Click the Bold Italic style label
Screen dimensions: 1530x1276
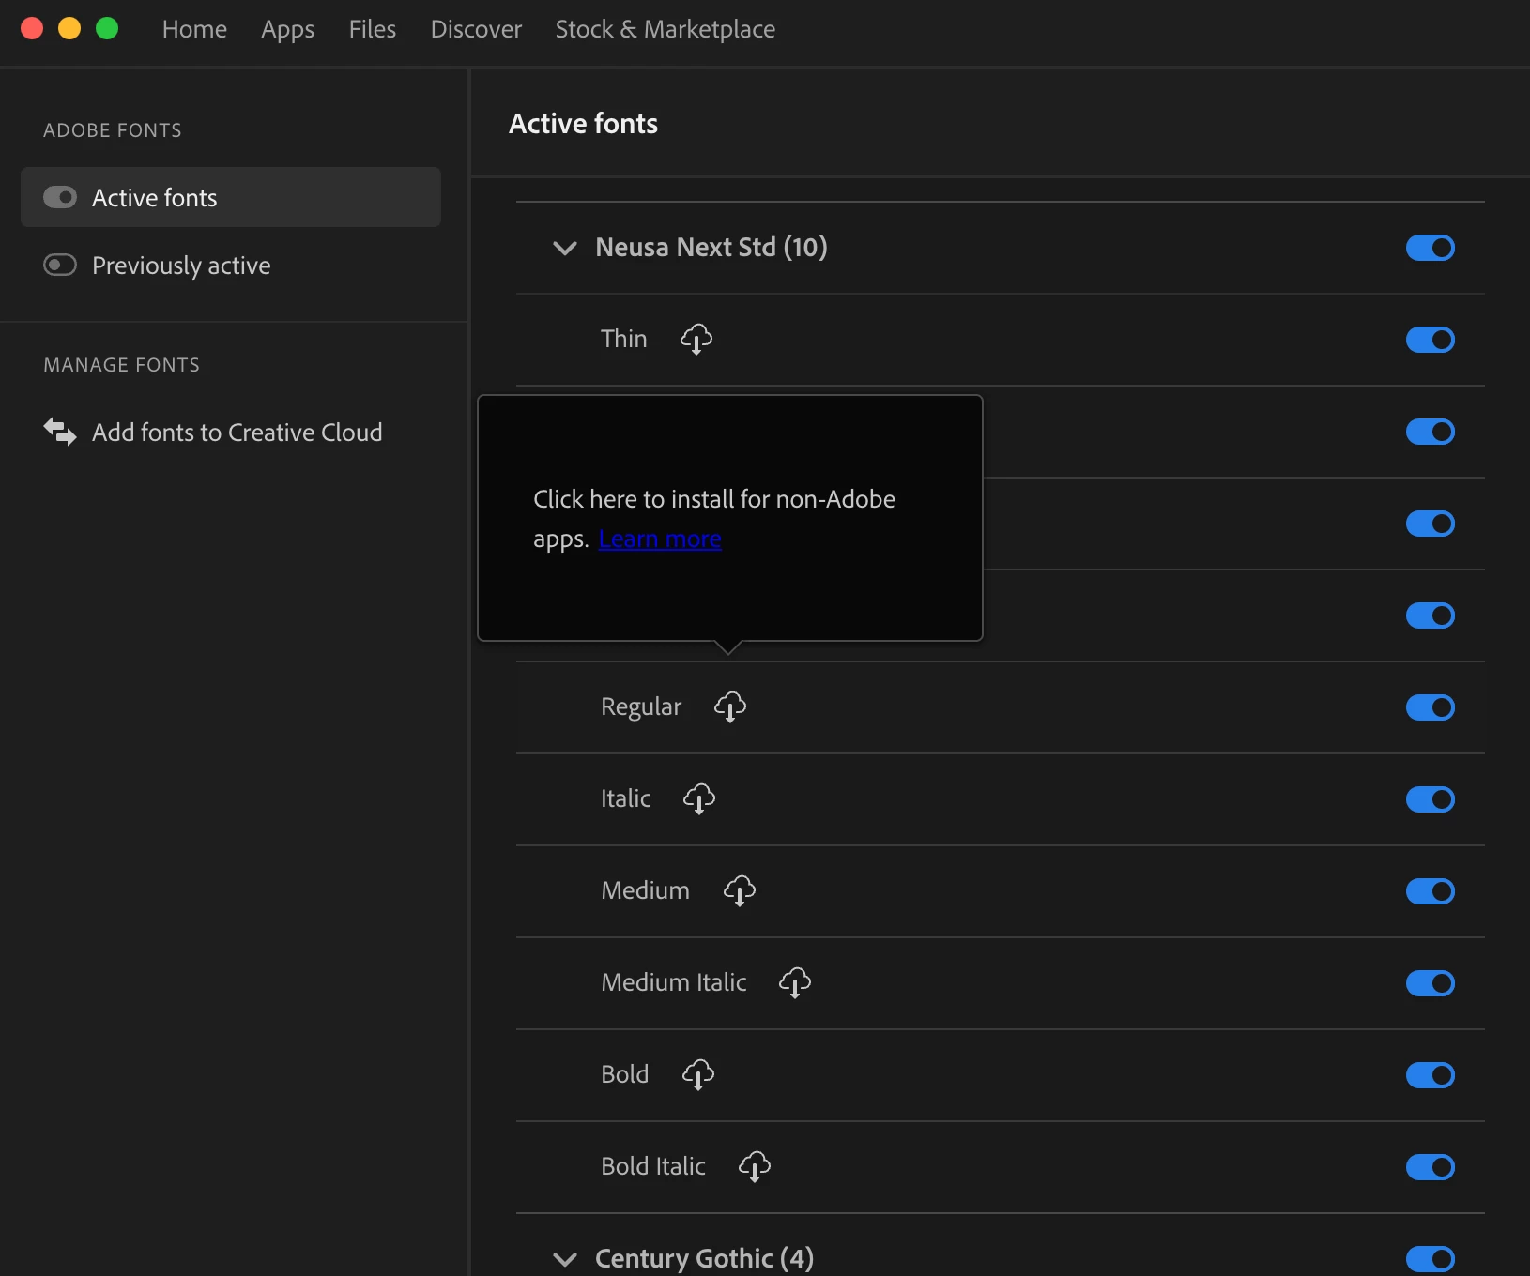click(653, 1166)
